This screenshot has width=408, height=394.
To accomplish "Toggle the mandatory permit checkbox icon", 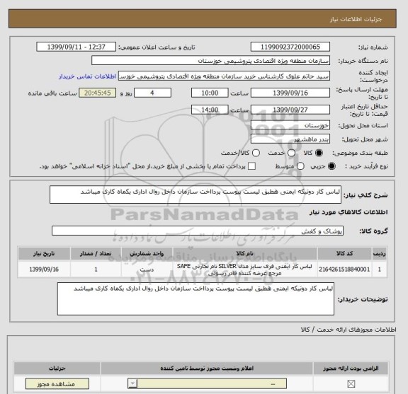I will point(351,383).
